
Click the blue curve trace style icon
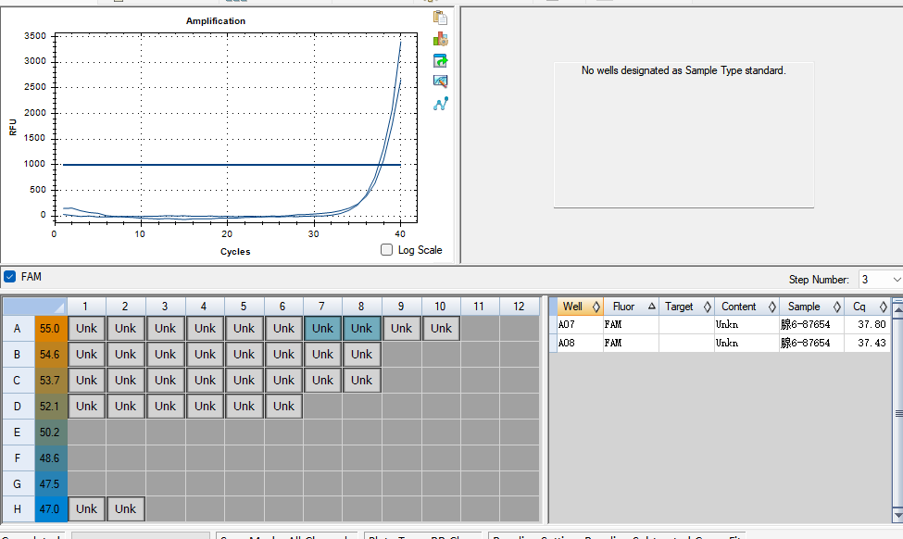[x=440, y=104]
